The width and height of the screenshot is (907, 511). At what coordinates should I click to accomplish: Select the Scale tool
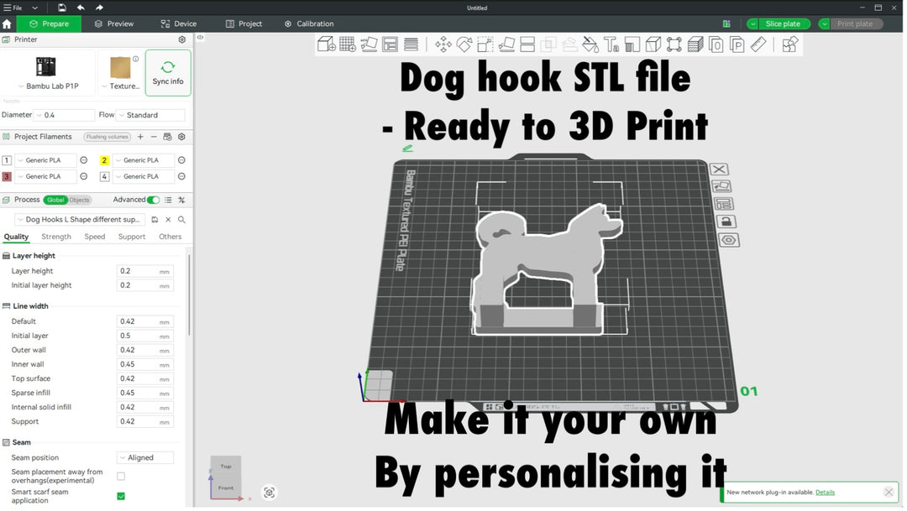coord(485,44)
